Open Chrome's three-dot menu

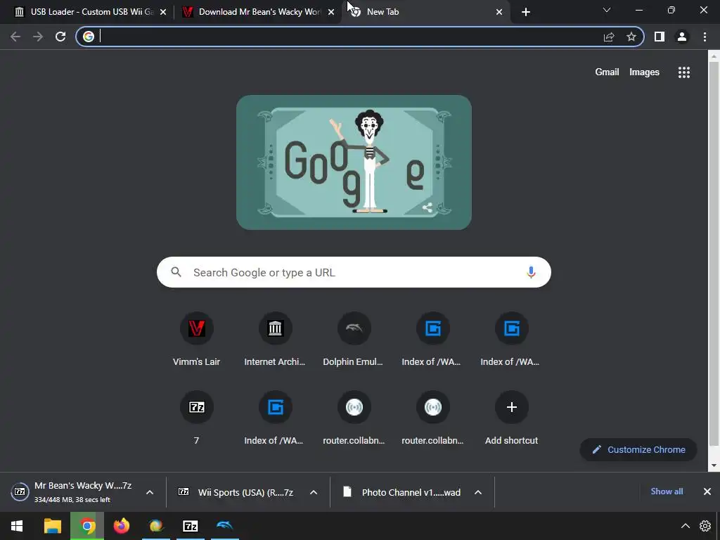click(705, 37)
